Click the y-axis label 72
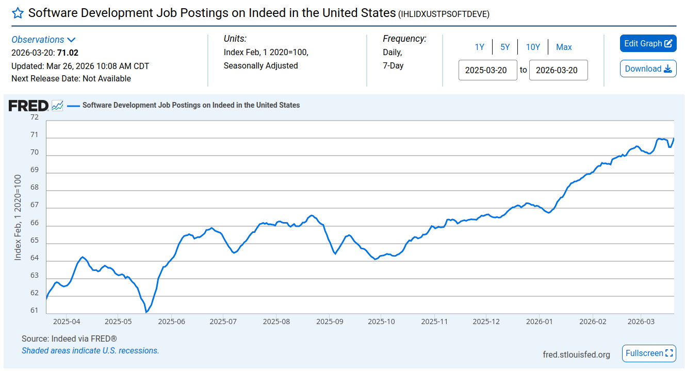Viewport: 685px width, 372px height. click(x=35, y=117)
